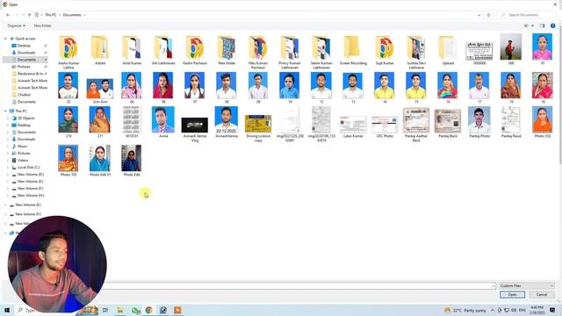Open the view options dropdown arrow

533,25
